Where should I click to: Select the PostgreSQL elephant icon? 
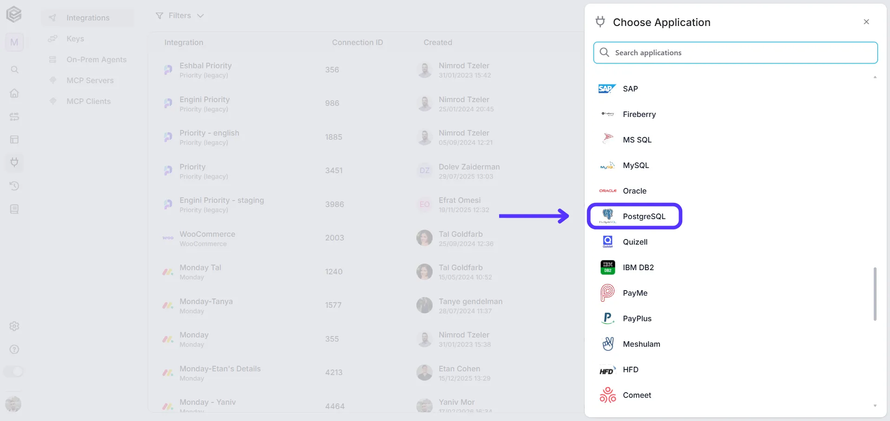pos(607,216)
